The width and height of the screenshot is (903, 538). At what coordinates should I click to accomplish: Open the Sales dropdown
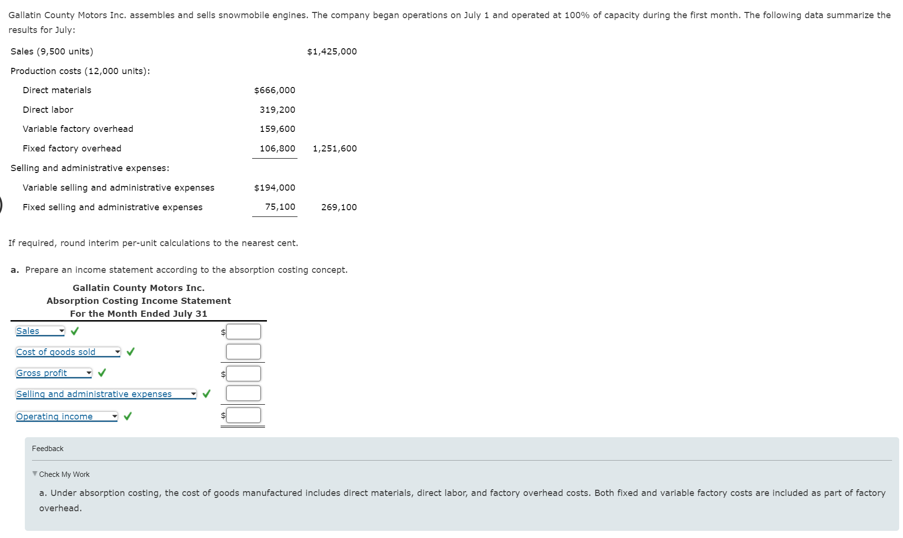coord(40,331)
